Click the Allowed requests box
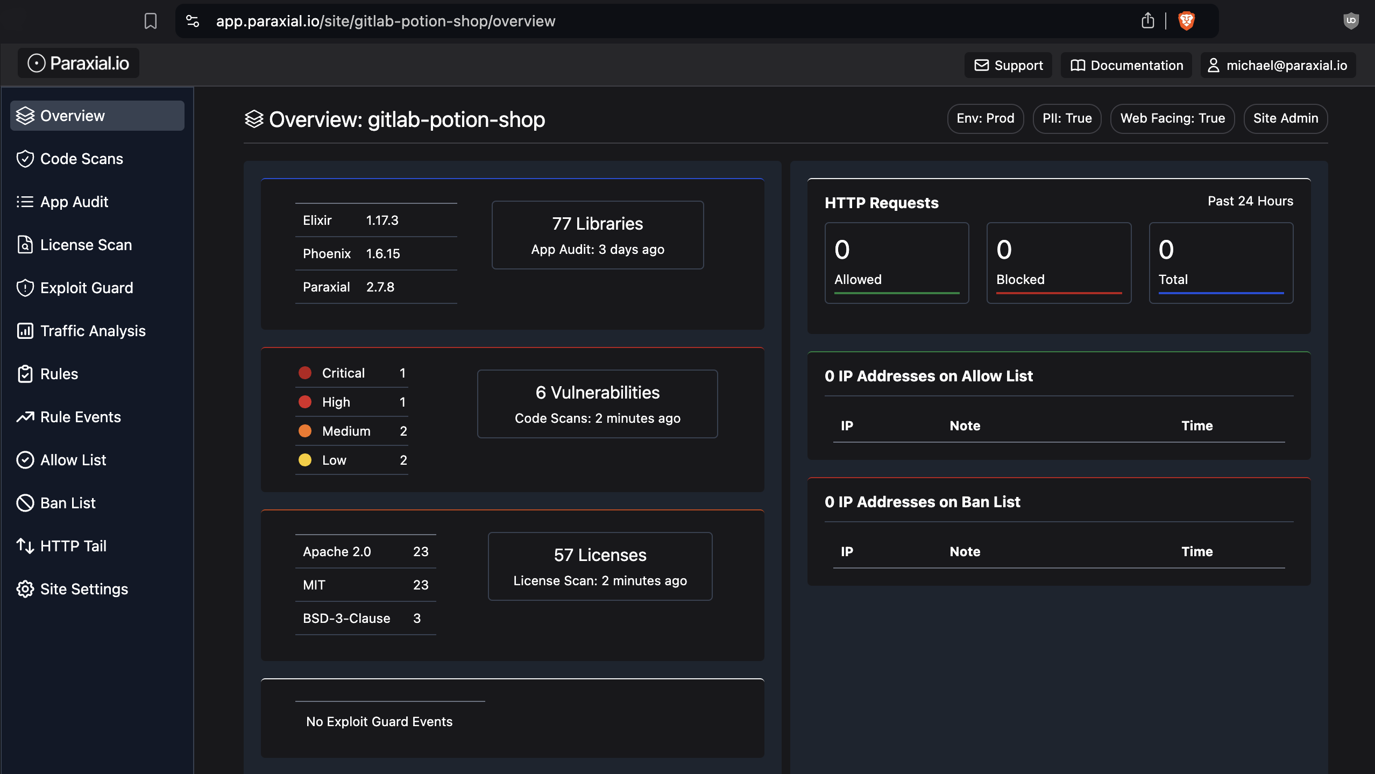1375x774 pixels. click(x=897, y=263)
